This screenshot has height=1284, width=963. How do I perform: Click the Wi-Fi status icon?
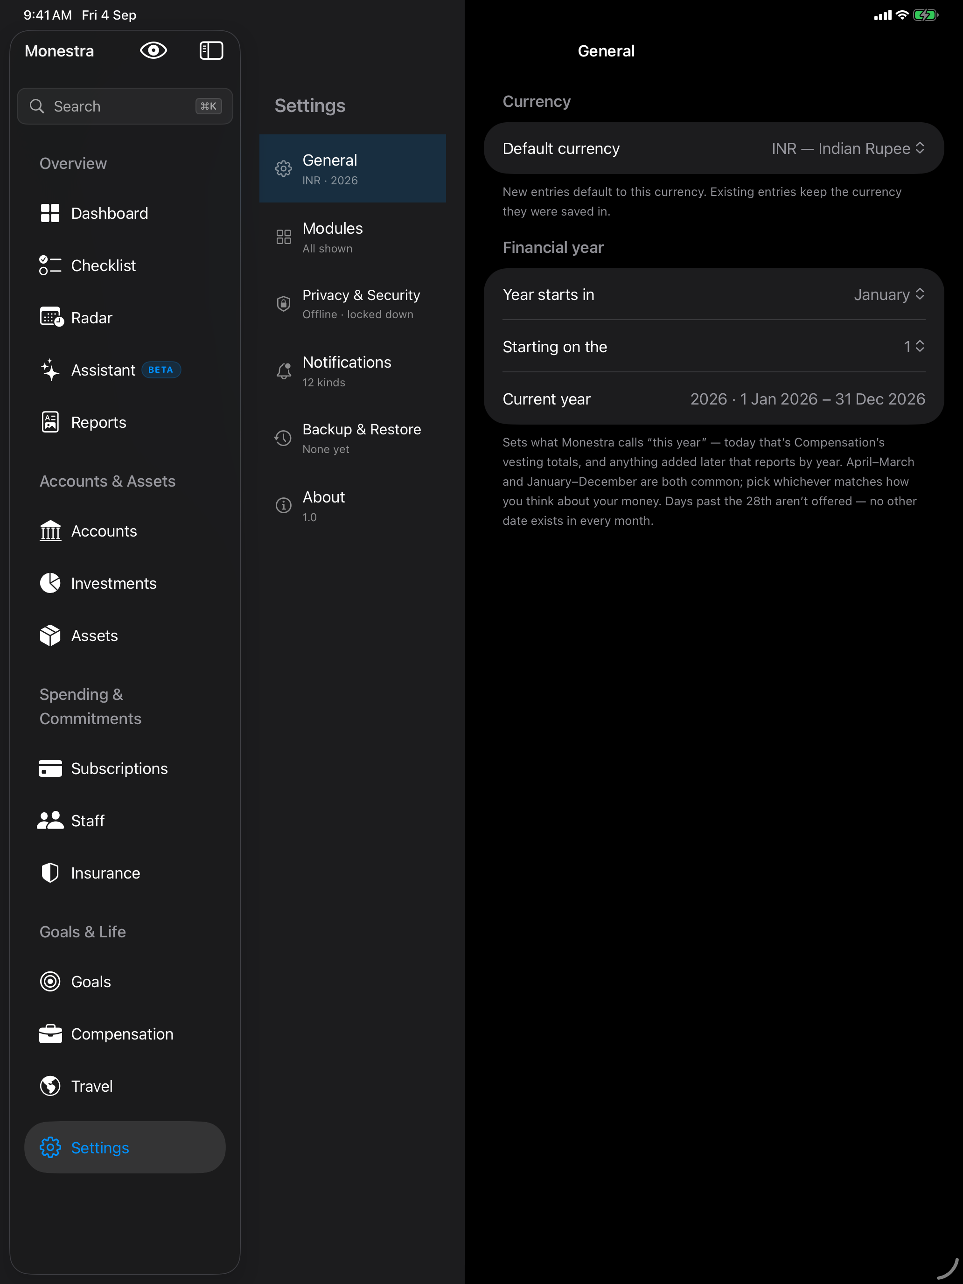coord(902,15)
